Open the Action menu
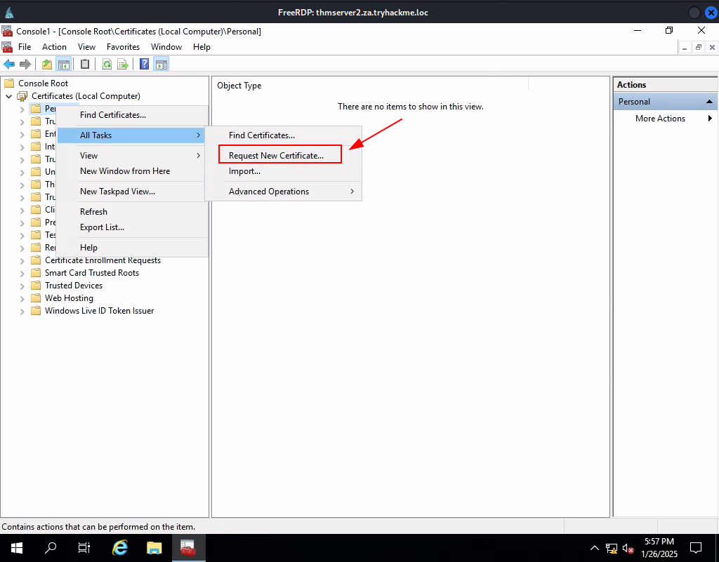Viewport: 719px width, 562px height. 54,47
